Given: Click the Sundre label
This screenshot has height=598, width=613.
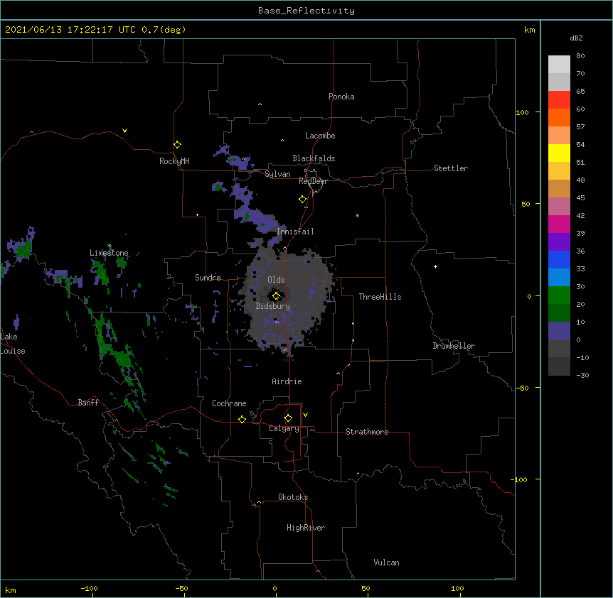Looking at the screenshot, I should click(x=208, y=278).
